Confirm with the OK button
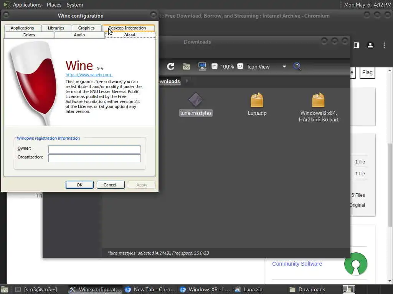 coord(79,185)
